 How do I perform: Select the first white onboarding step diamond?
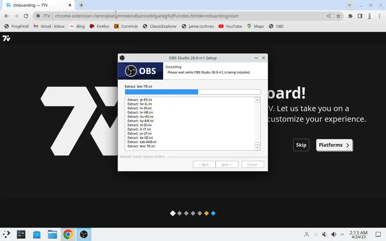tap(173, 213)
